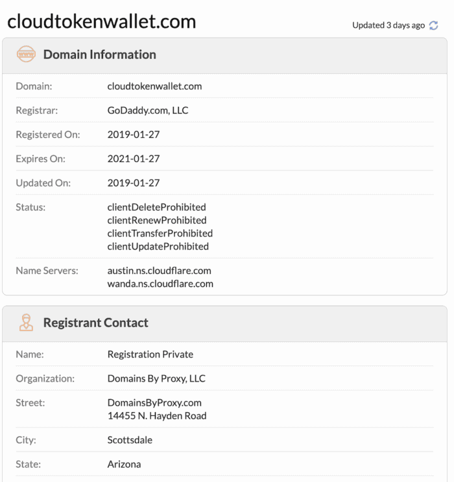Click the 'Name Servers:' field label
Image resolution: width=454 pixels, height=482 pixels.
point(47,271)
